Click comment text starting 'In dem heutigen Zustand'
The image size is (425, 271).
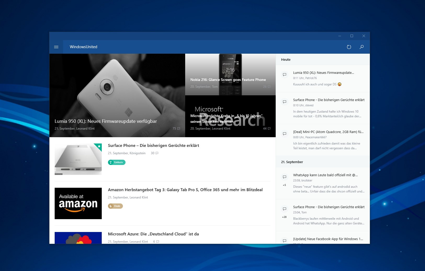(x=327, y=114)
